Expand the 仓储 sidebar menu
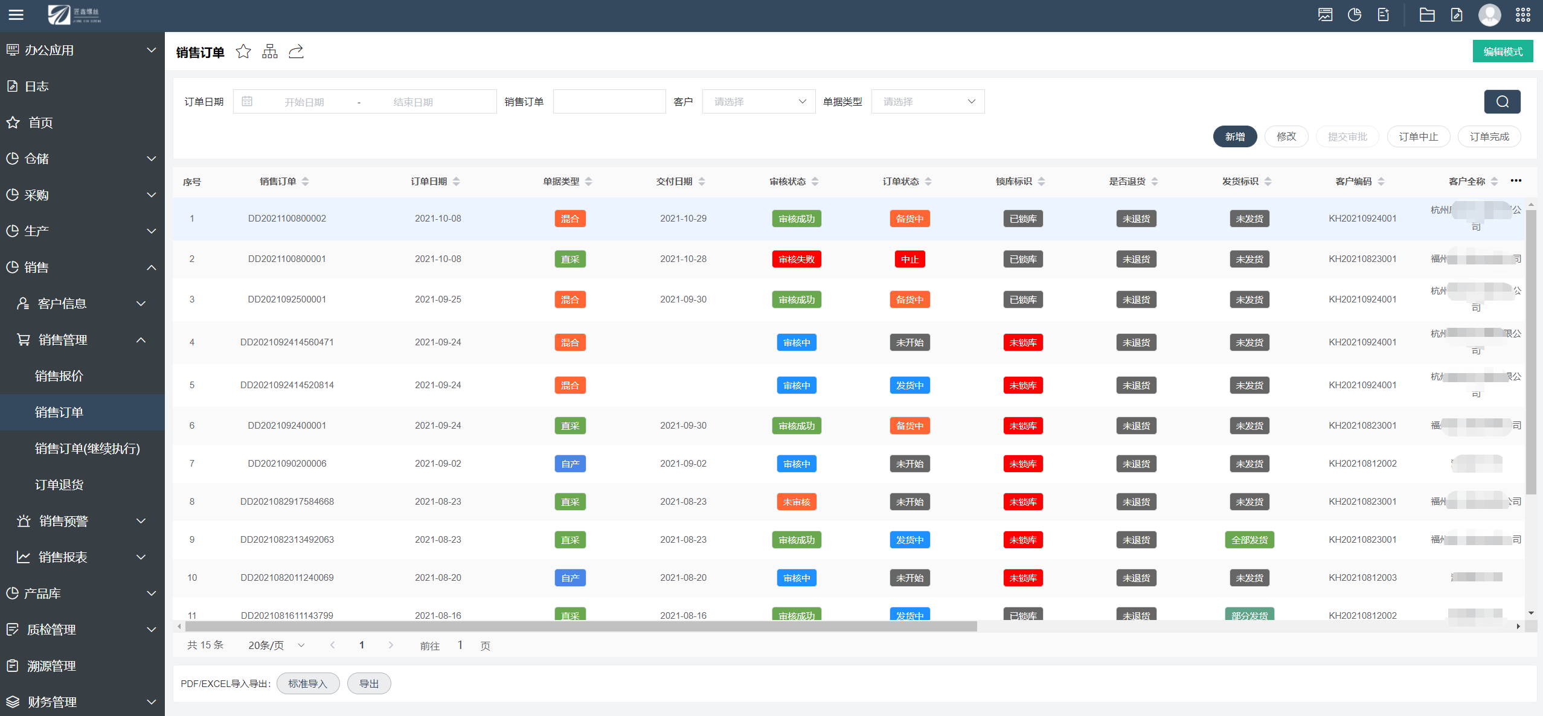1543x716 pixels. pyautogui.click(x=82, y=159)
